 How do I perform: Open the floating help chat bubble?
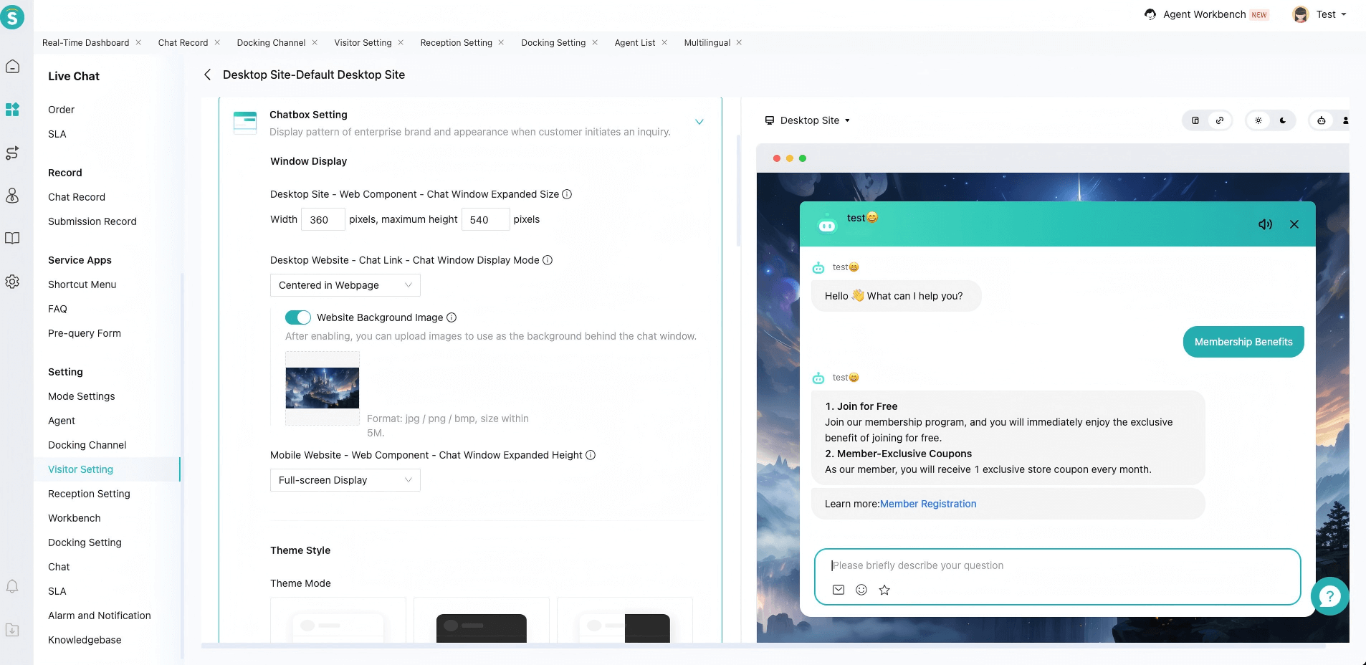click(1329, 595)
